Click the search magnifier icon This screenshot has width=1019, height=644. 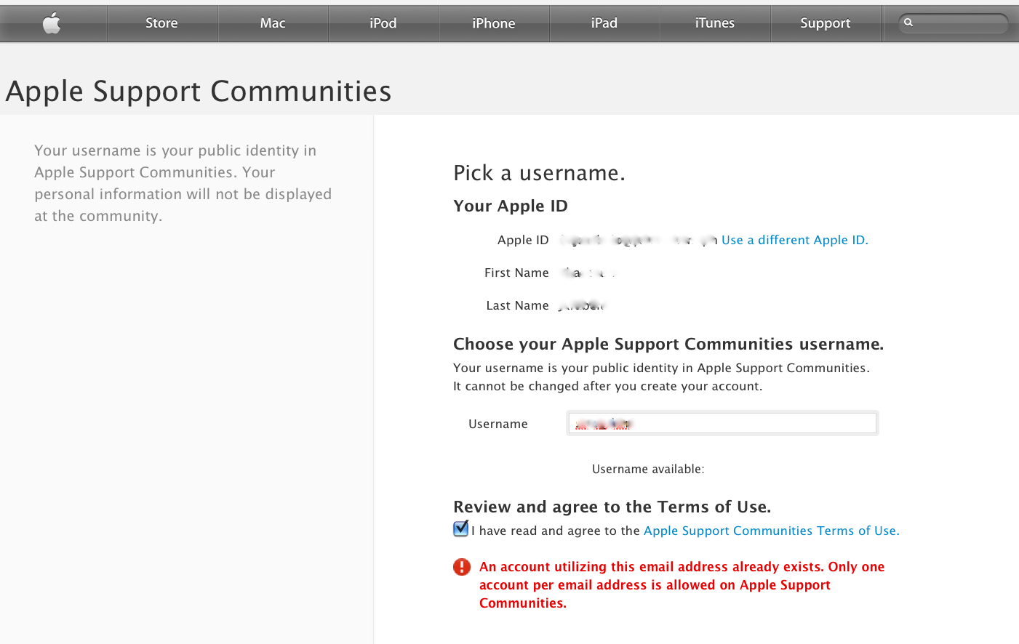tap(908, 23)
